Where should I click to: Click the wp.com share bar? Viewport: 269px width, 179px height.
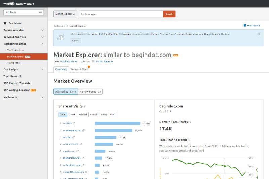[x=106, y=137]
